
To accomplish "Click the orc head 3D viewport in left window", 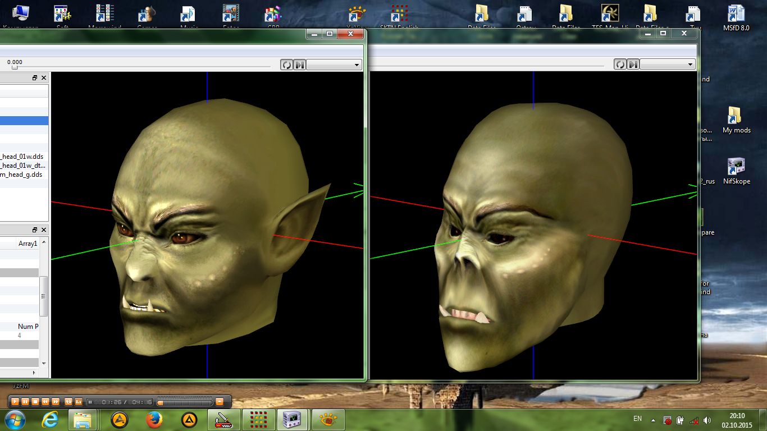I will click(x=207, y=224).
